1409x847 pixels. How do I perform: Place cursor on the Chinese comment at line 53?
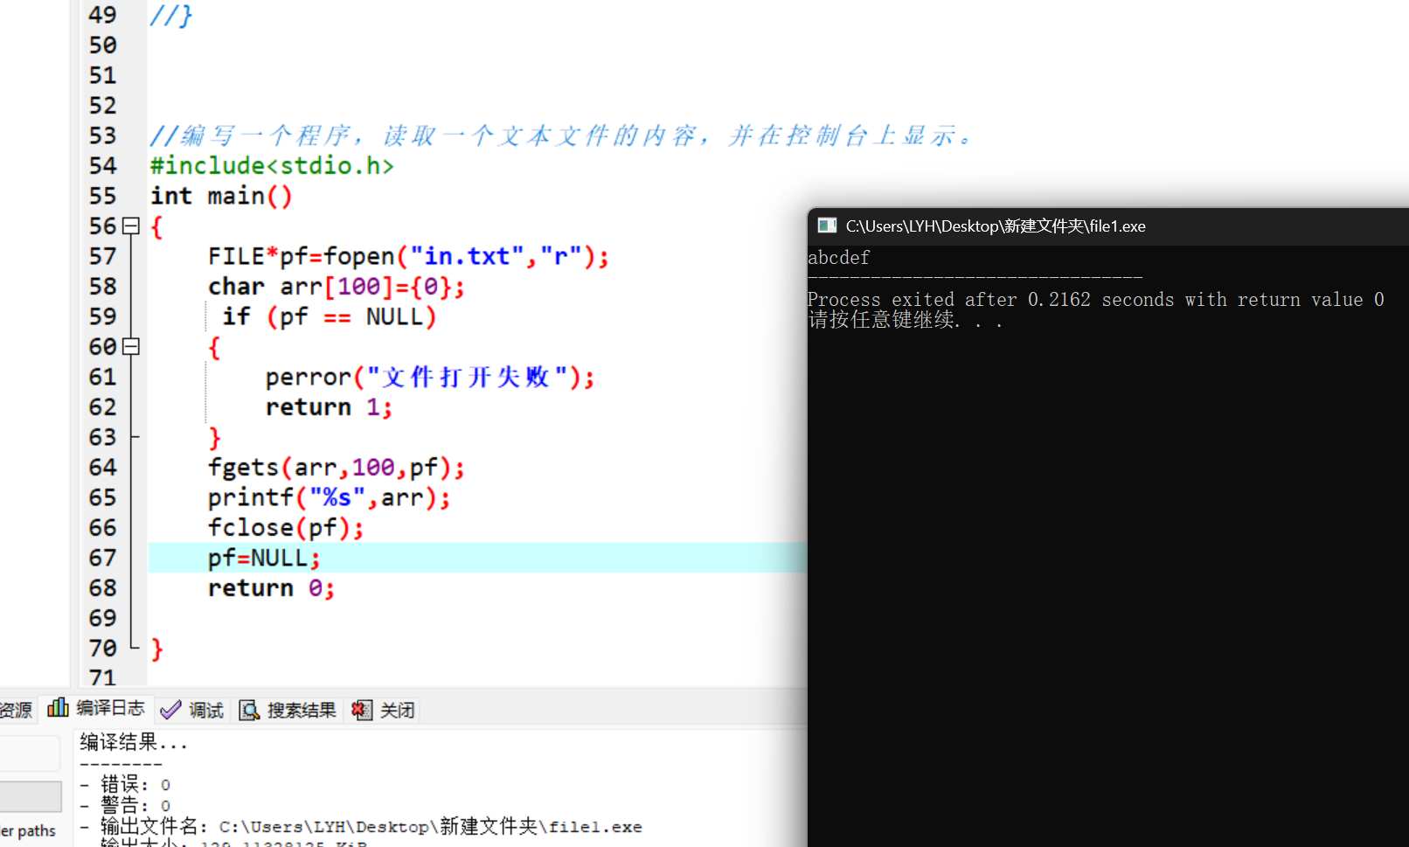tap(562, 135)
